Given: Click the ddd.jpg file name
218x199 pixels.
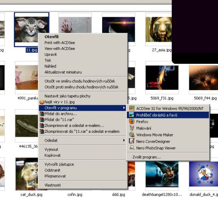Looking at the screenshot, I should (x=119, y=195).
